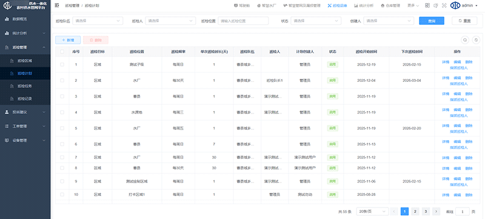This screenshot has height=219, width=485.
Task: Click the 设备管理 icon in sidebar
Action: point(7,140)
